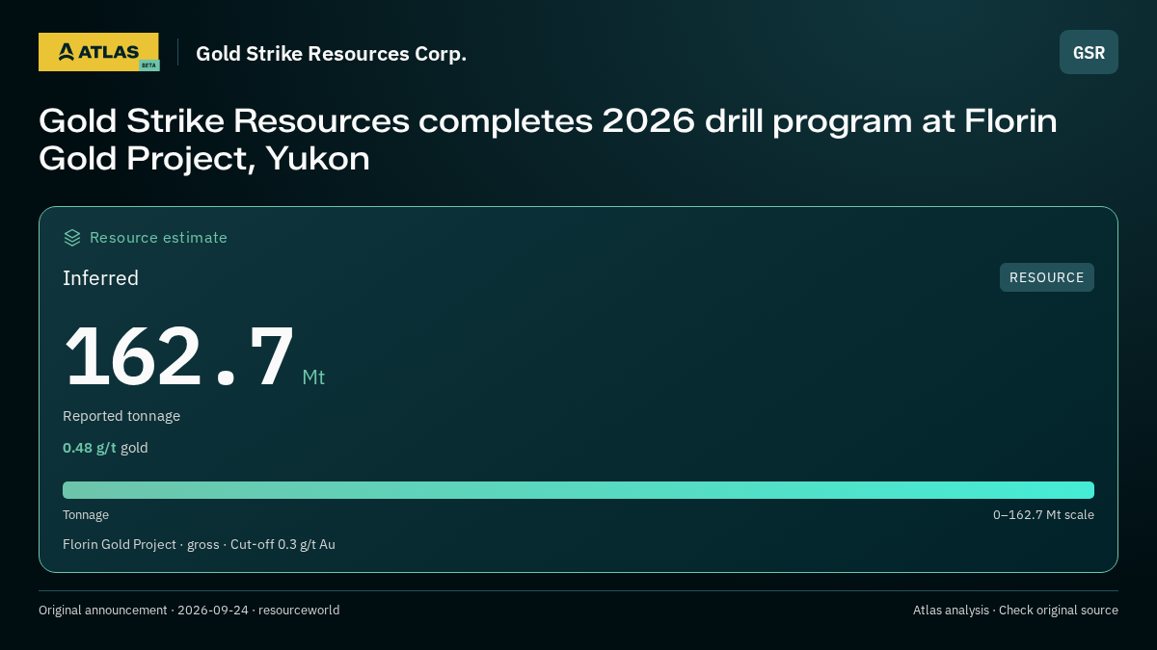This screenshot has height=650, width=1157.
Task: Click the "Mt" unit label
Action: [313, 377]
